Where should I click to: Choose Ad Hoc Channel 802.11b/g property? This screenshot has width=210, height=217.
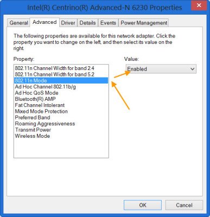point(61,87)
